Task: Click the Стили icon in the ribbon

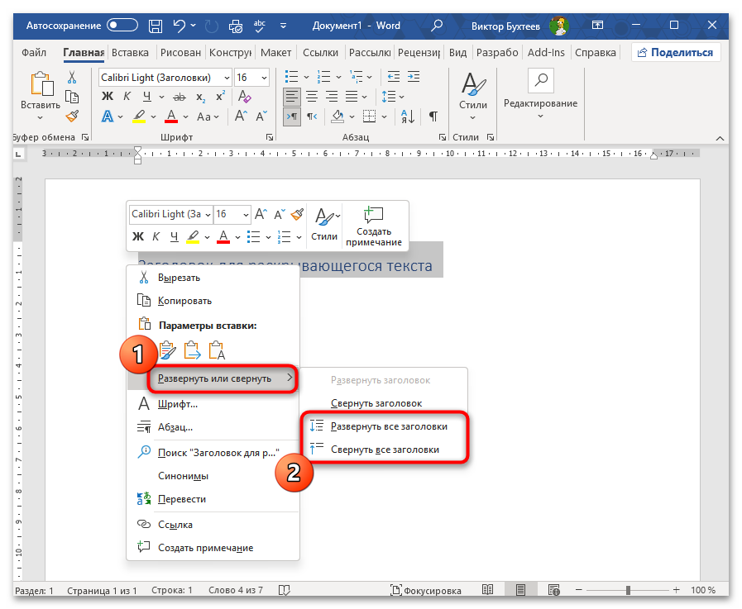Action: (473, 87)
